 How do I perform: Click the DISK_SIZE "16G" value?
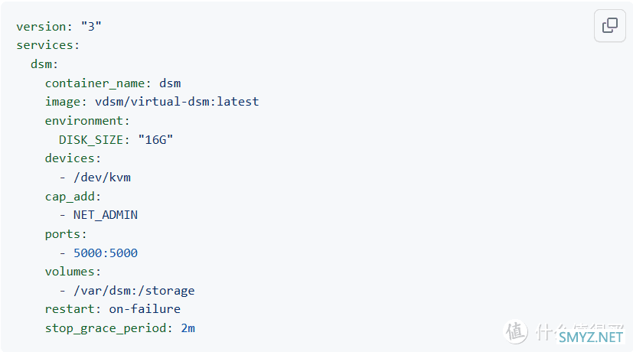click(x=155, y=140)
